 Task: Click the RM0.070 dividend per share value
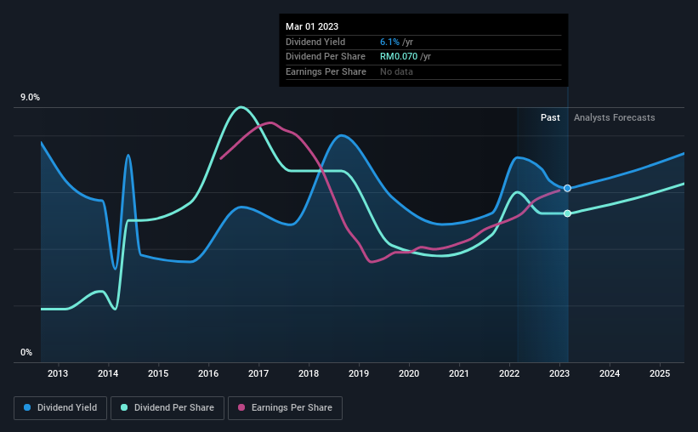click(x=399, y=57)
